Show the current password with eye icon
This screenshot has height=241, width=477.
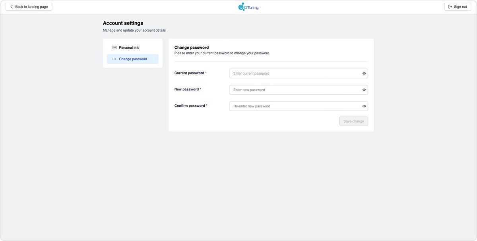click(x=364, y=73)
